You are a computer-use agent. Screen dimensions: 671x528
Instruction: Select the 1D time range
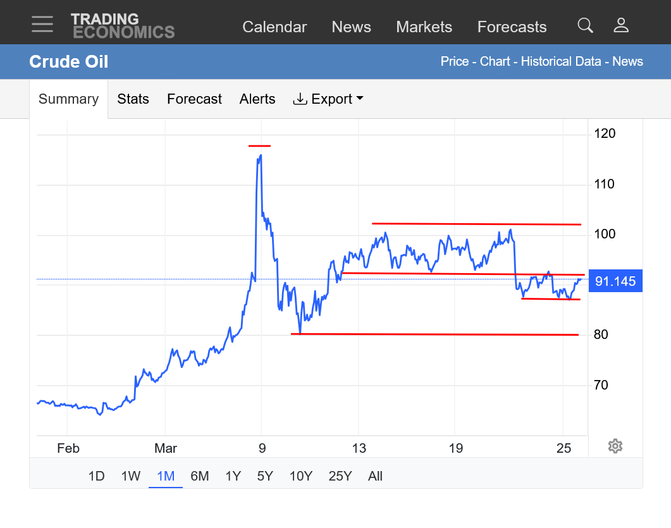pos(96,476)
